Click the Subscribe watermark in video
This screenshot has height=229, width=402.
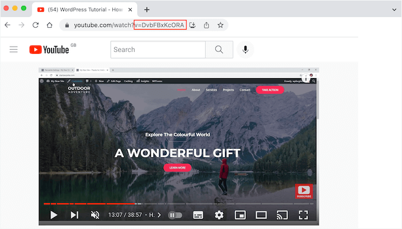304,191
